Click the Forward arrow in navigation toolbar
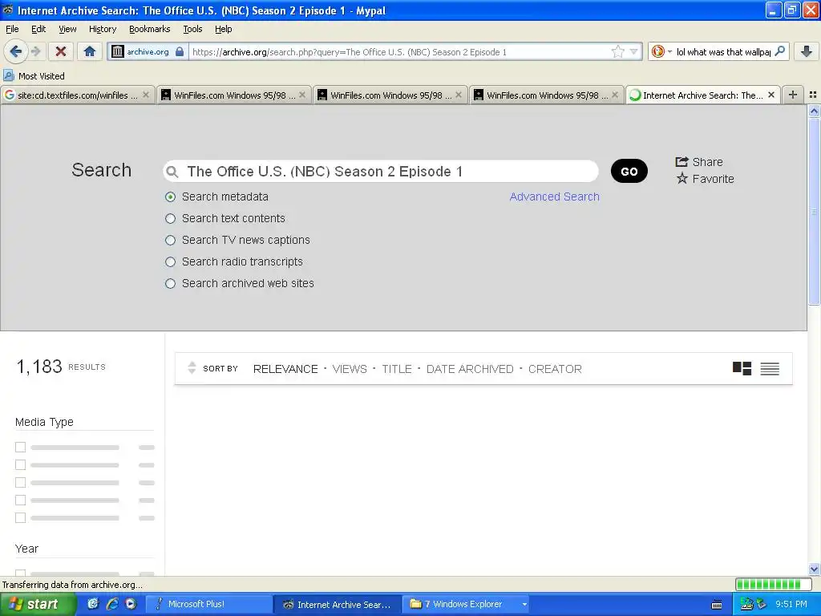821x616 pixels. 35,51
